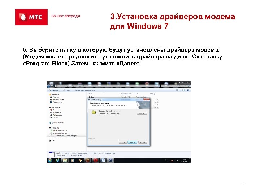Select Компьютер in the navigation pane
The height and width of the screenshot is (195, 260).
54,128
